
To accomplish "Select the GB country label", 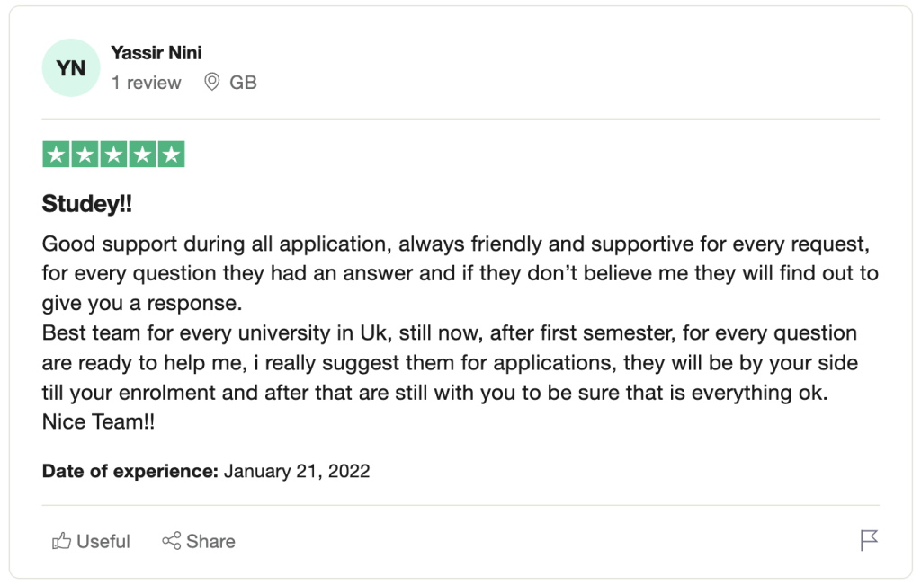I will pyautogui.click(x=243, y=83).
